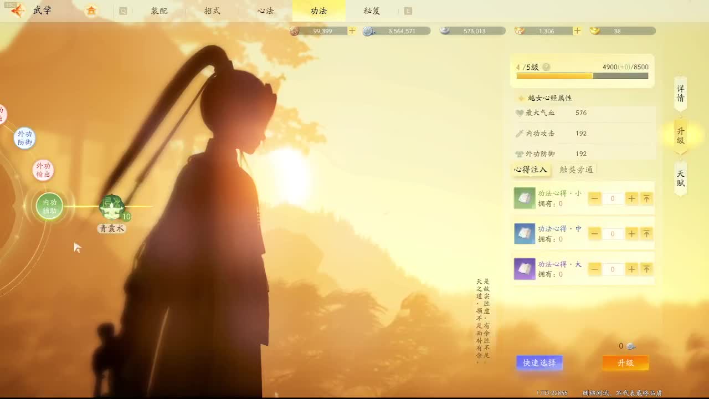Open the 详情 side tab
Viewport: 709px width, 399px height.
[681, 93]
